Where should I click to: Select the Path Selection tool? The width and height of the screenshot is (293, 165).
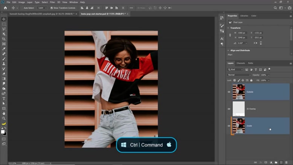[4, 103]
